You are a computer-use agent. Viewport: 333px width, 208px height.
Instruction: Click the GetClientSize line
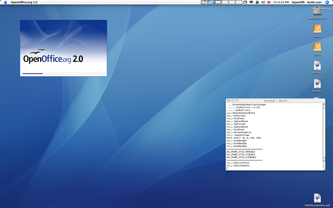point(238,163)
